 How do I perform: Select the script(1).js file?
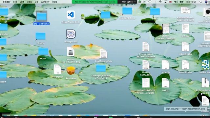[58, 69]
